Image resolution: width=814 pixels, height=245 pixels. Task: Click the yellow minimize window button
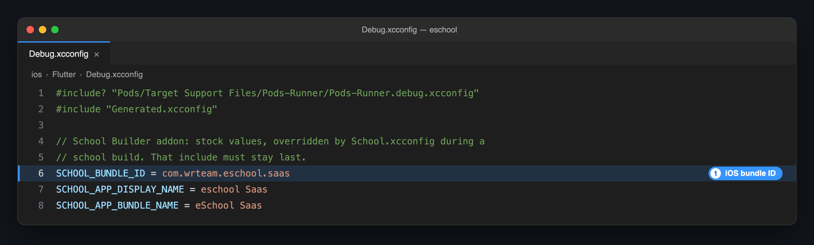43,30
